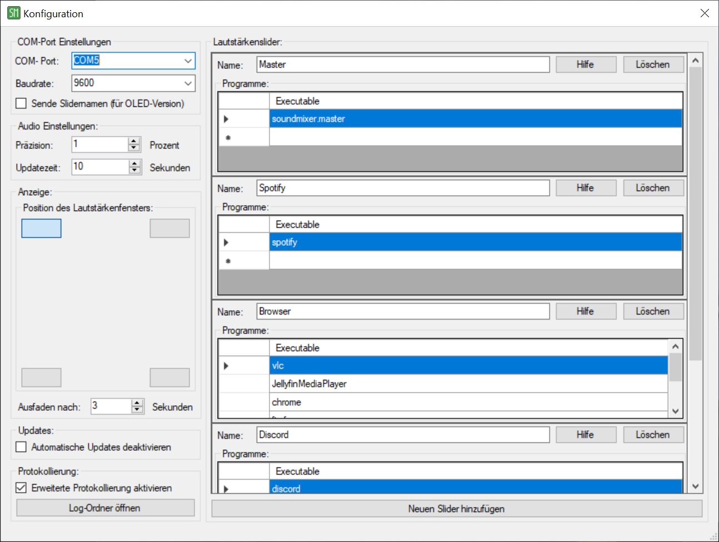The width and height of the screenshot is (719, 542).
Task: Edit the Discord slider name field
Action: (x=403, y=435)
